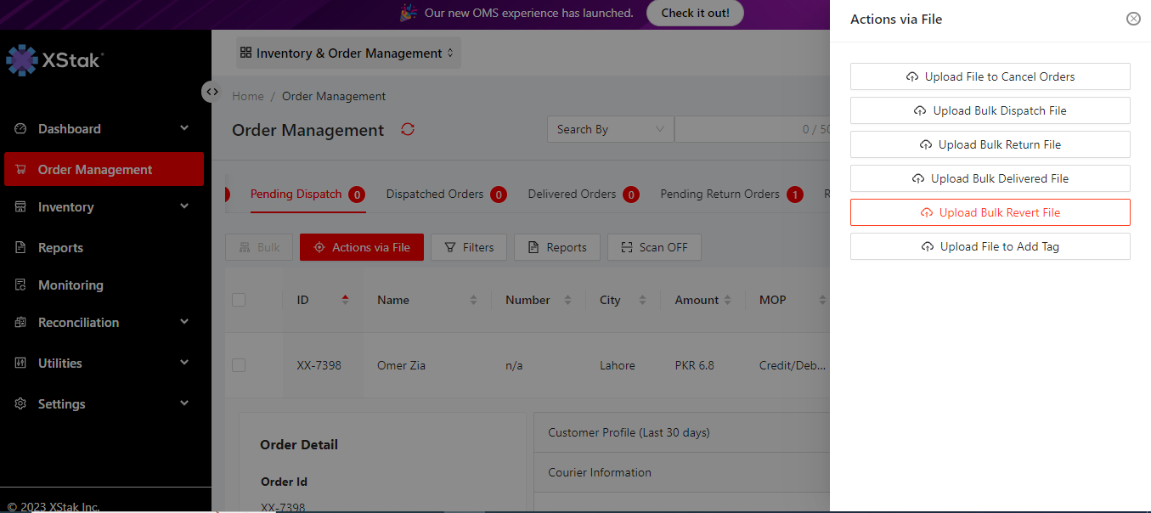Sort the City column
Viewport: 1151px width, 513px height.
tap(642, 300)
